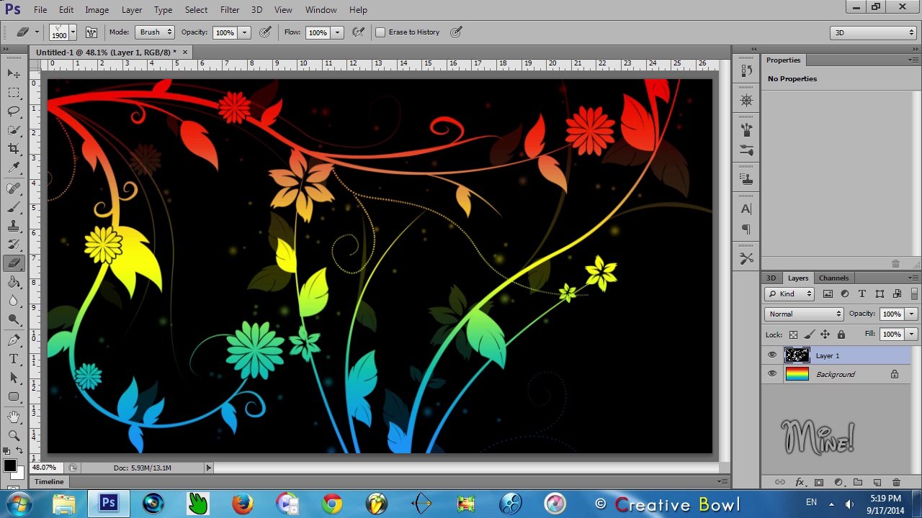This screenshot has height=518, width=922.
Task: Open the Character panel icon
Action: tap(746, 209)
